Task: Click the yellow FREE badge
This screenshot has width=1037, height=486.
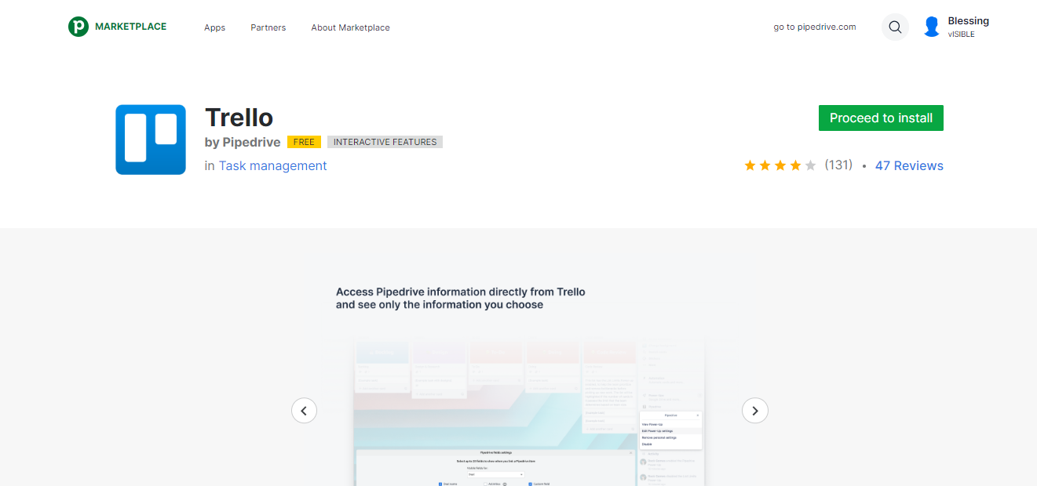Action: [304, 142]
